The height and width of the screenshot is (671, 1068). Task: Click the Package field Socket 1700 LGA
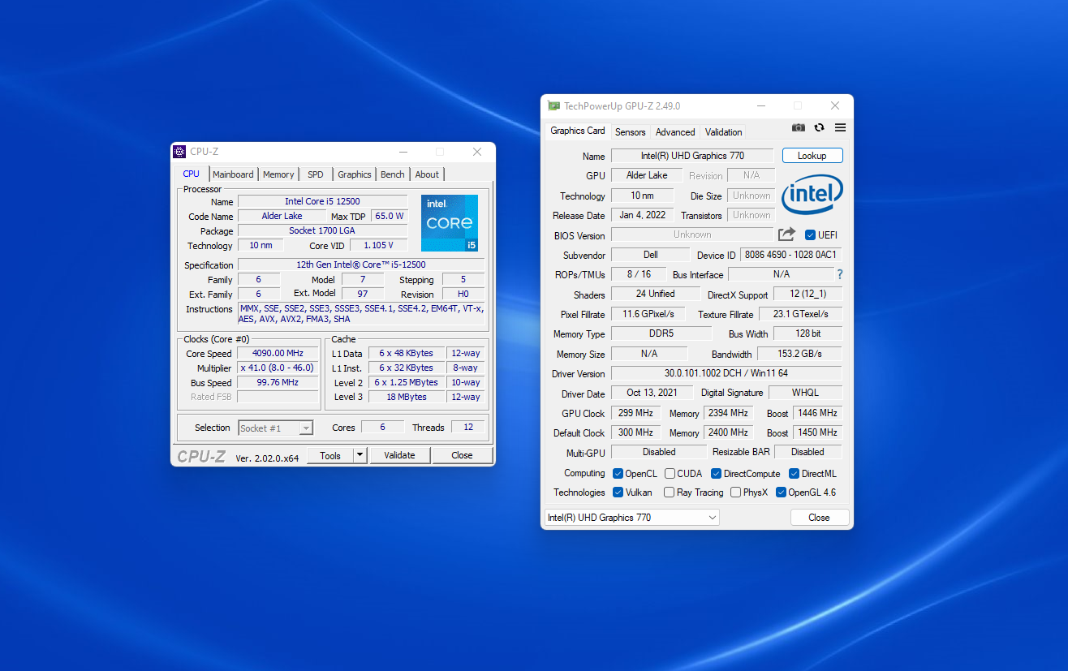tap(322, 231)
